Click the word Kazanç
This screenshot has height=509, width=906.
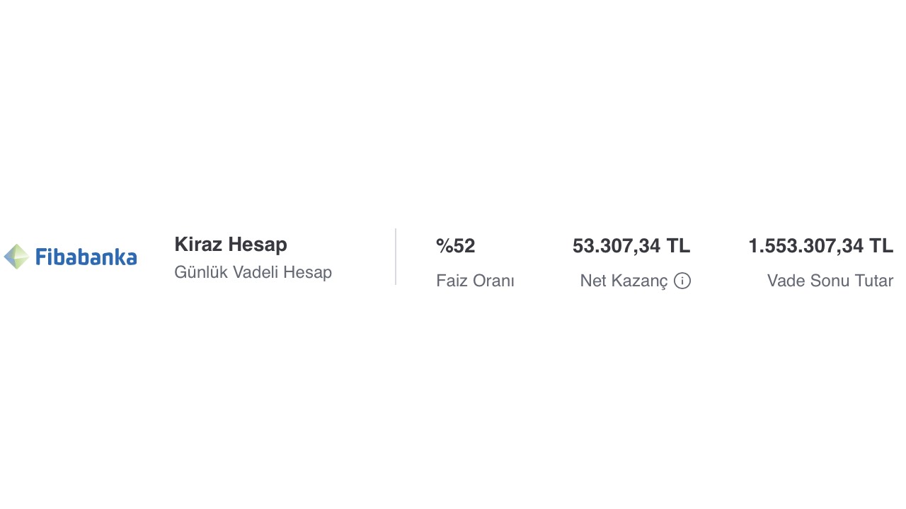pos(641,281)
